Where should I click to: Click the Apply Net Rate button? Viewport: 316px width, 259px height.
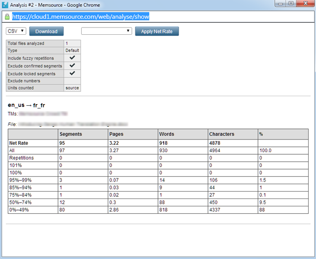(x=157, y=31)
